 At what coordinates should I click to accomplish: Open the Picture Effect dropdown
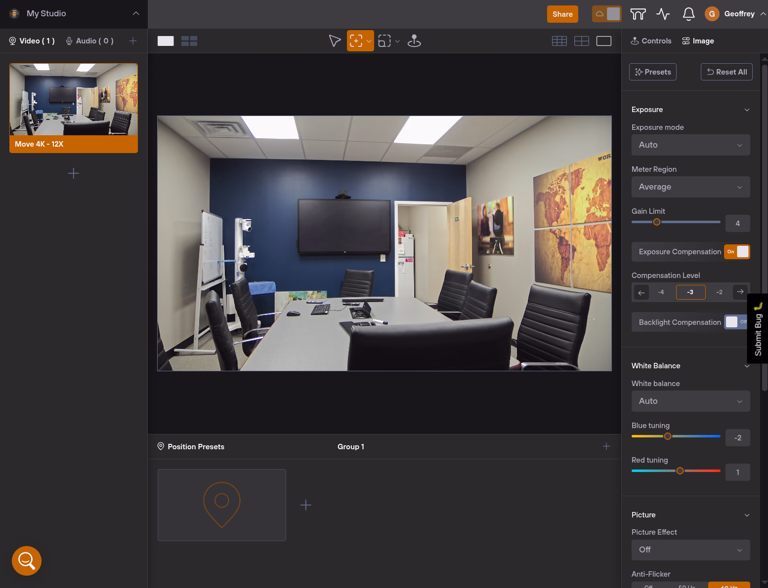(x=691, y=550)
